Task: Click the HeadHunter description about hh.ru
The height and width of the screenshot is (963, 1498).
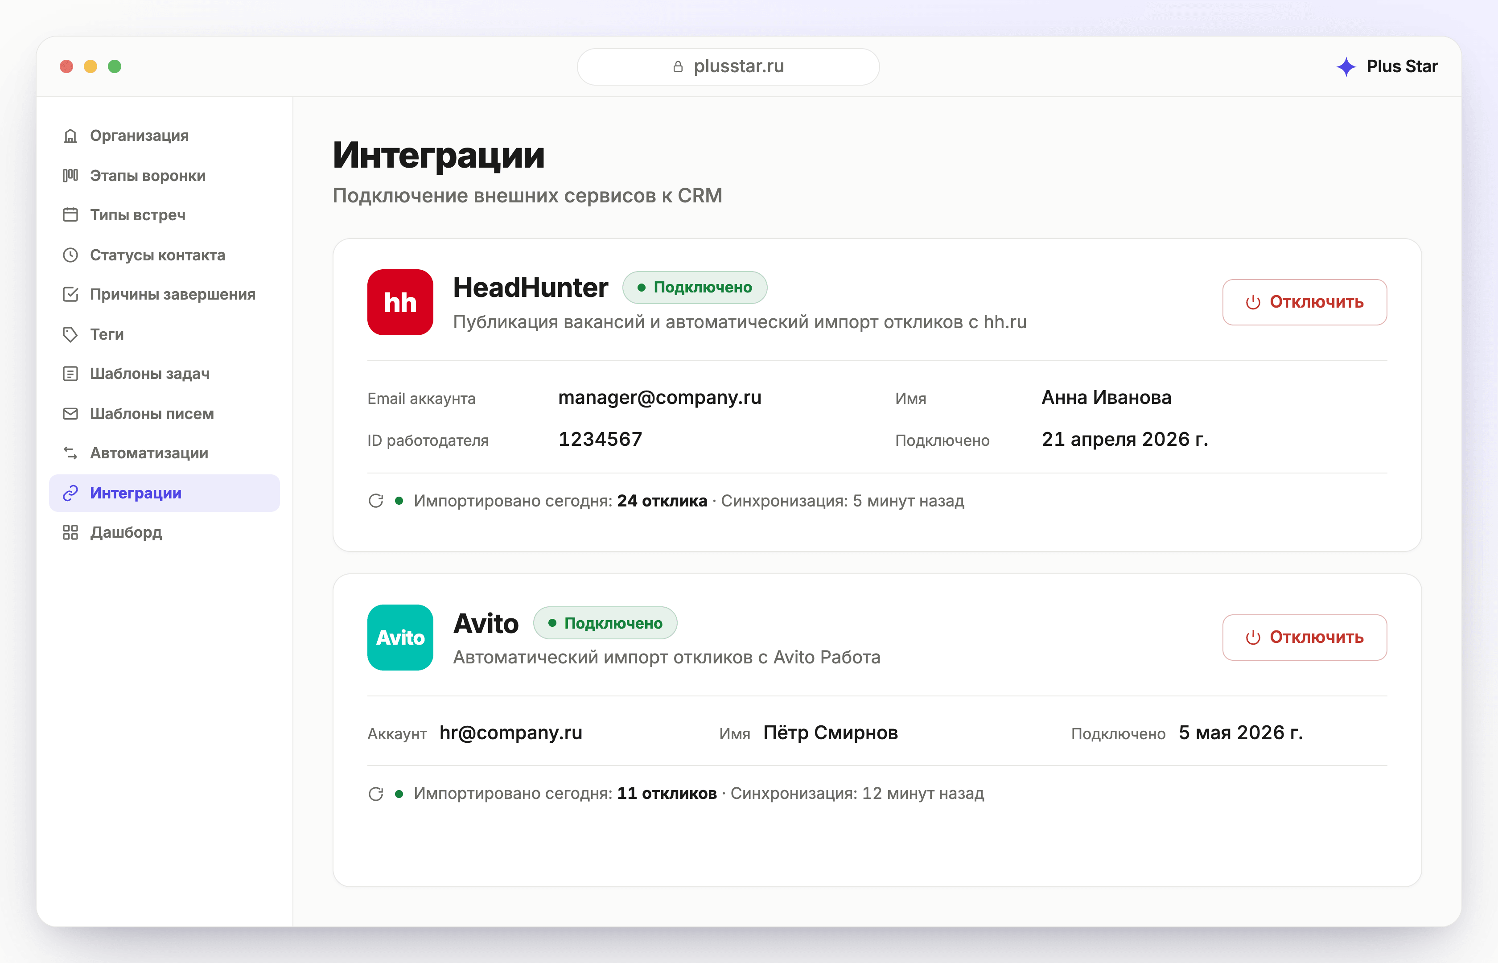Action: point(740,322)
